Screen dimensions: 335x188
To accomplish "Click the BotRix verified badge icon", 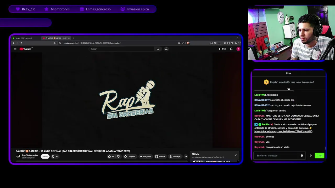I will (260, 125).
